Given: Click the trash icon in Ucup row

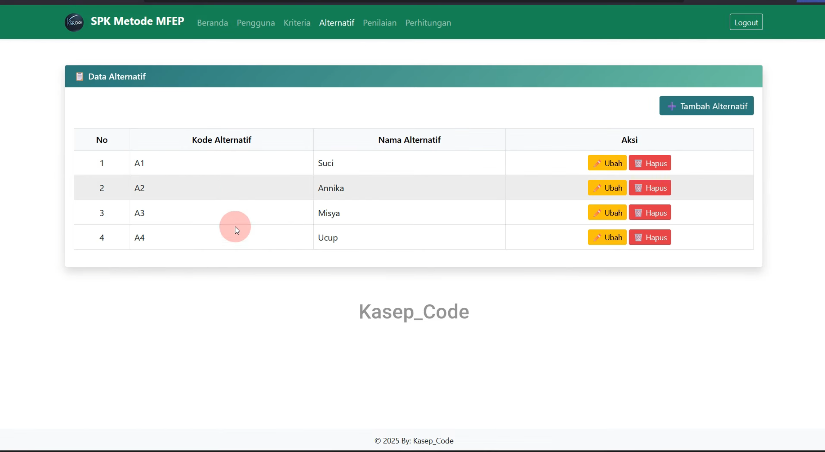Looking at the screenshot, I should point(638,237).
